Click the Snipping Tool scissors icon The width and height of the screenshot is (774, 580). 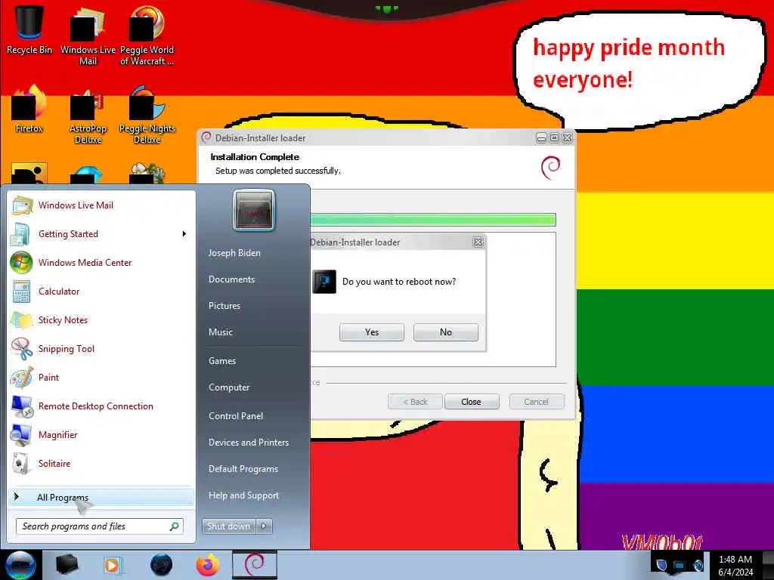pyautogui.click(x=22, y=349)
